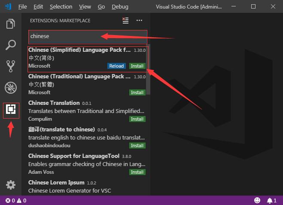Click the "Translates between Traditional and Simplified..." description

click(x=86, y=111)
